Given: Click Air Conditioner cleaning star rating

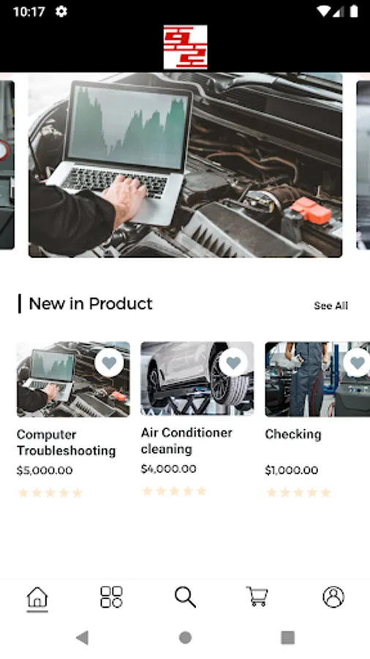Looking at the screenshot, I should coord(174,491).
